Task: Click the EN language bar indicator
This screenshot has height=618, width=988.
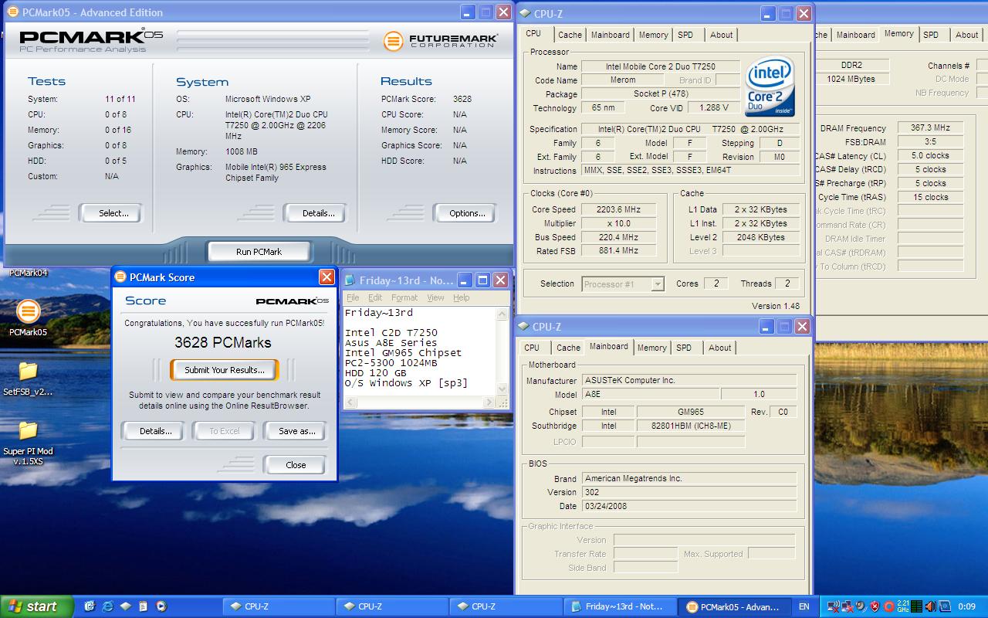Action: [804, 607]
